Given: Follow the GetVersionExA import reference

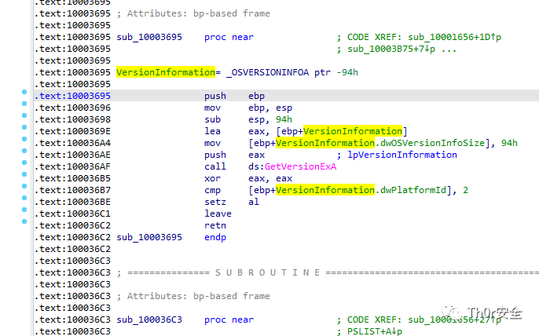Looking at the screenshot, I should tap(300, 166).
